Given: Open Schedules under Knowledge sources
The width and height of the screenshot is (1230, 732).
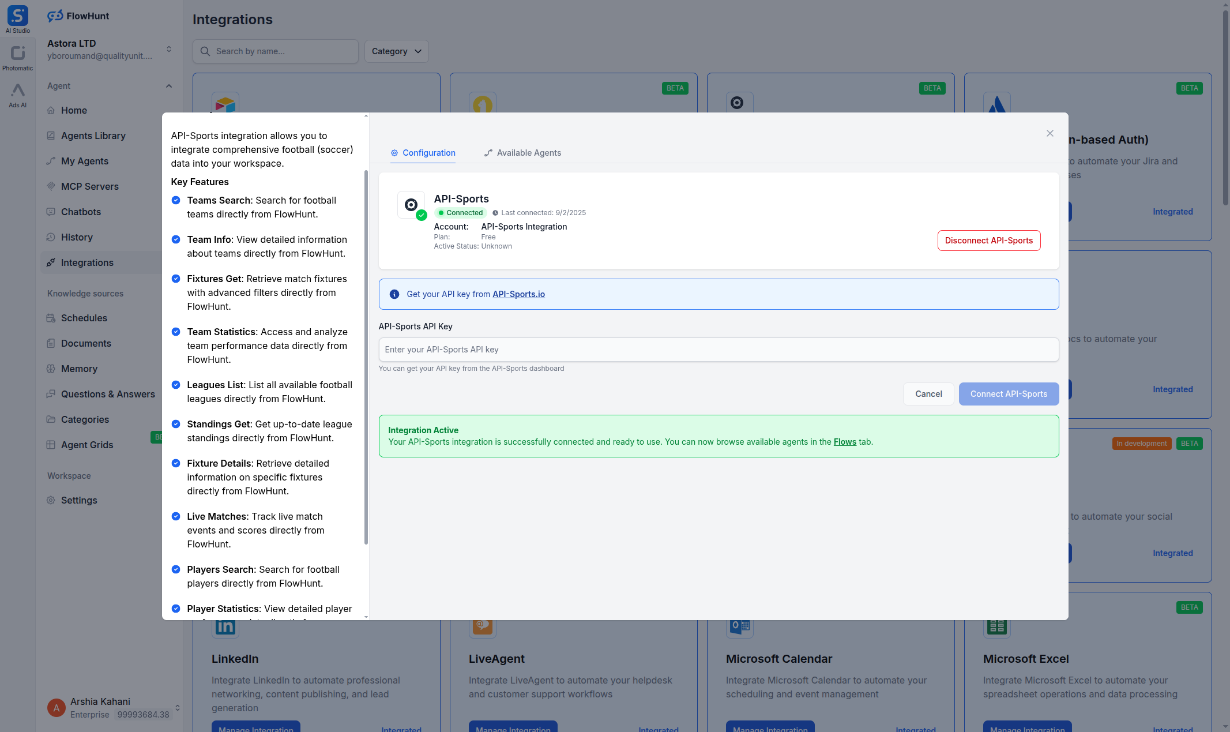Looking at the screenshot, I should pos(84,318).
